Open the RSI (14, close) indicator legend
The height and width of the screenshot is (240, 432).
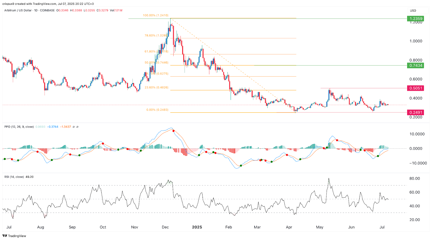tap(14, 177)
